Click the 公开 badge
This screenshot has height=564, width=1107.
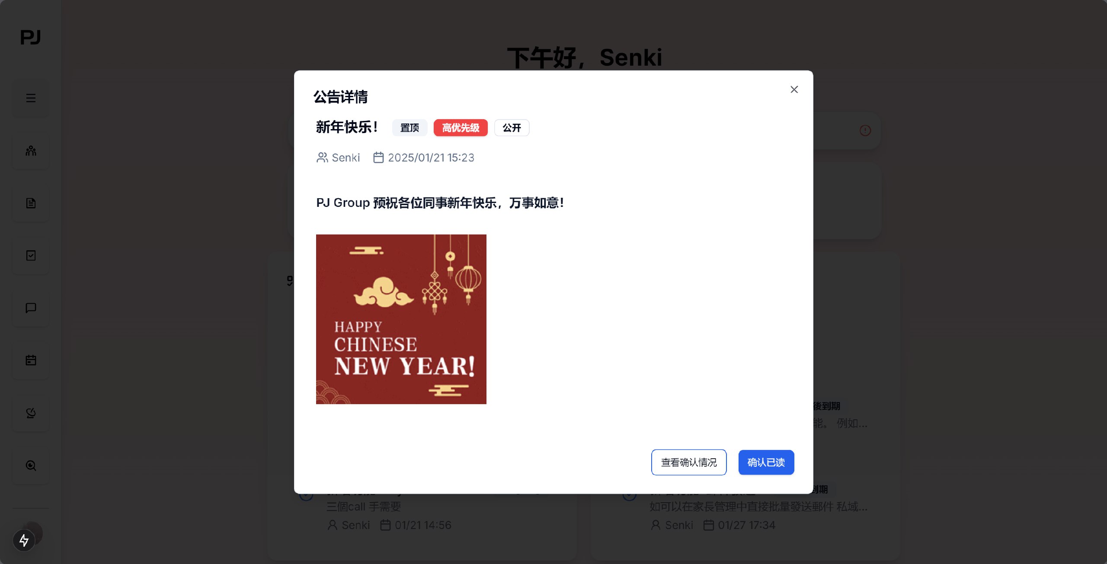512,128
